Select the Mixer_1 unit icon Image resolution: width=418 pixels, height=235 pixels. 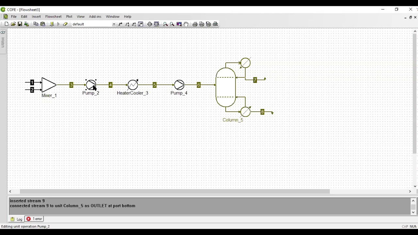[x=49, y=85]
